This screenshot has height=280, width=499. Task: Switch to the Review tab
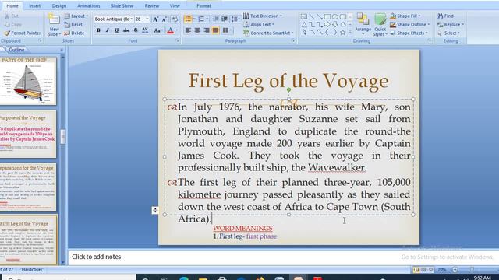coord(152,5)
